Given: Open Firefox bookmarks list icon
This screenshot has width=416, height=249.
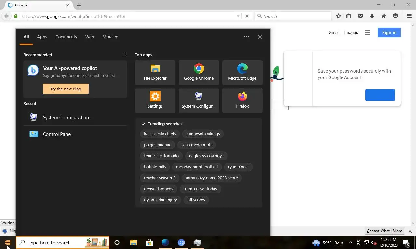Looking at the screenshot, I should [x=349, y=16].
